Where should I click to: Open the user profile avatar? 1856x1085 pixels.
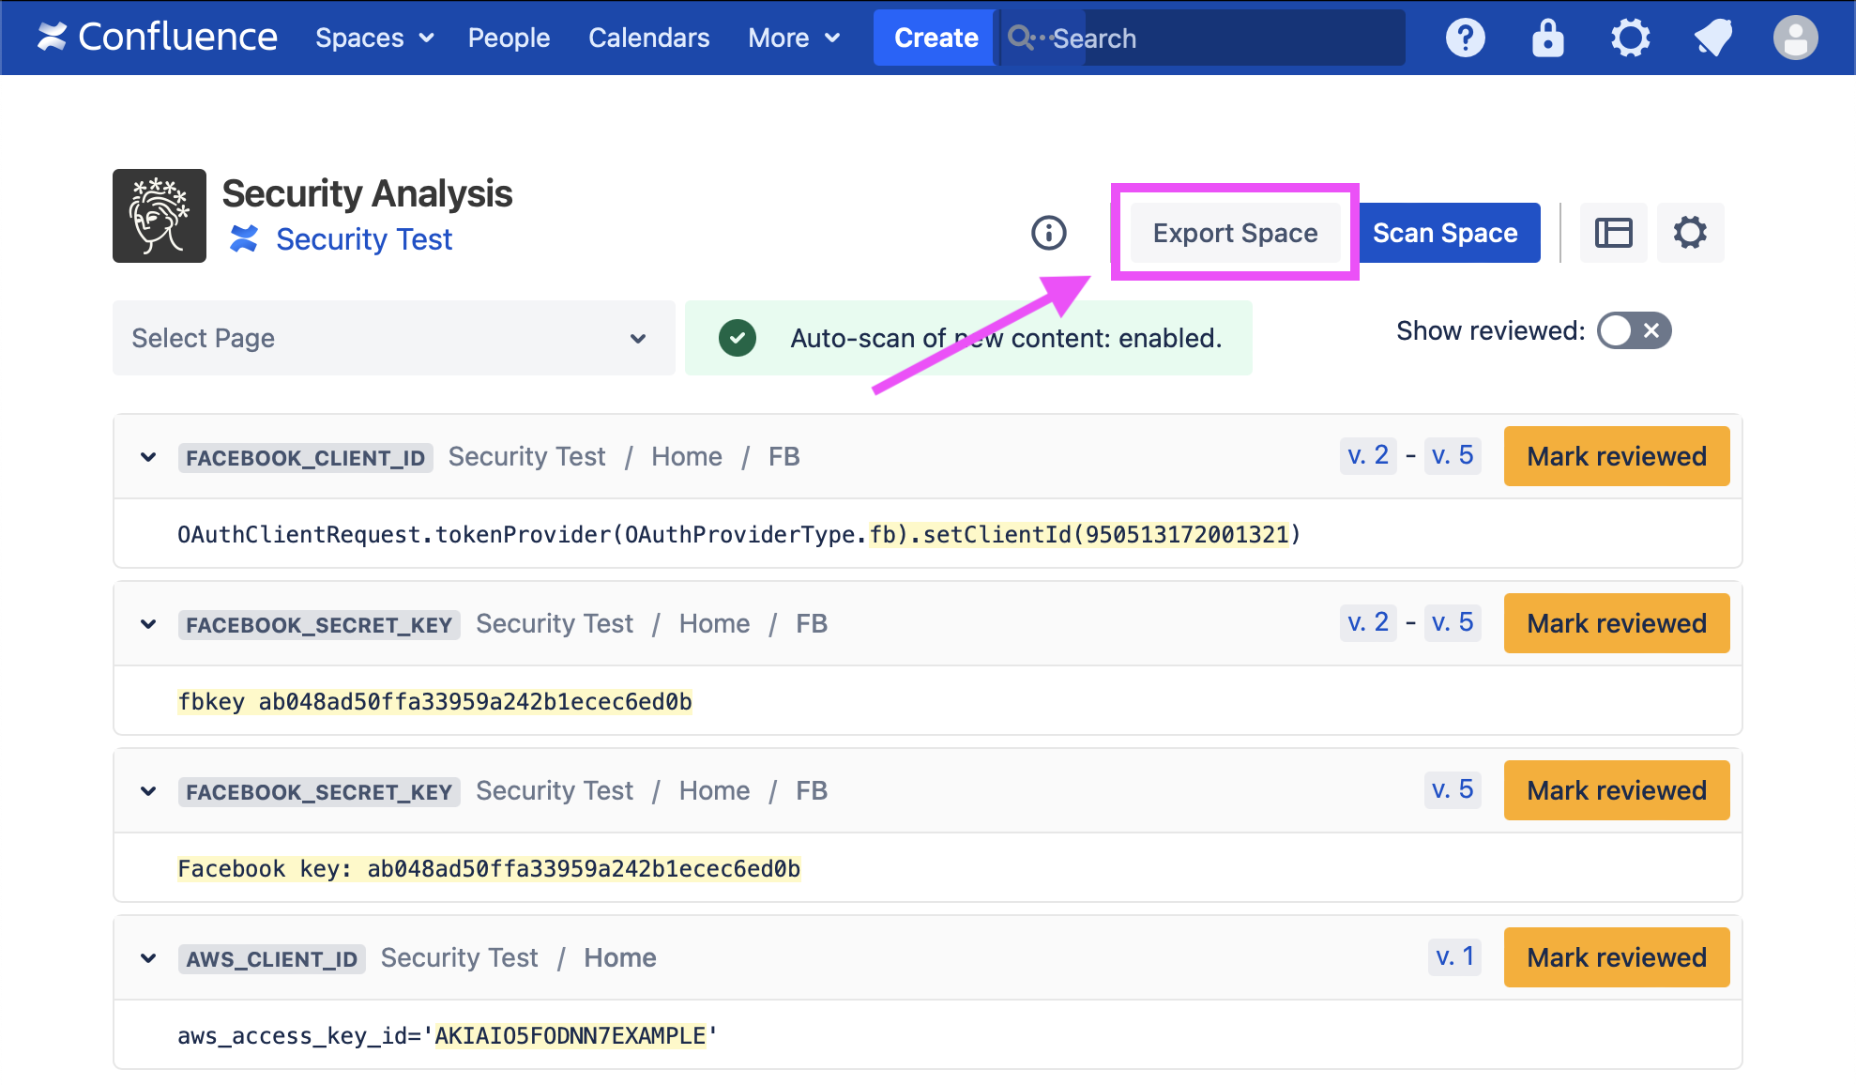pos(1795,38)
